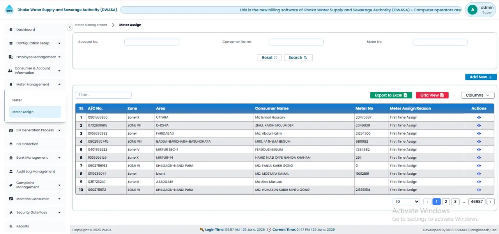Viewport: 499px width, 234px height.
Task: Click the DWASA water drop logo
Action: (x=9, y=10)
